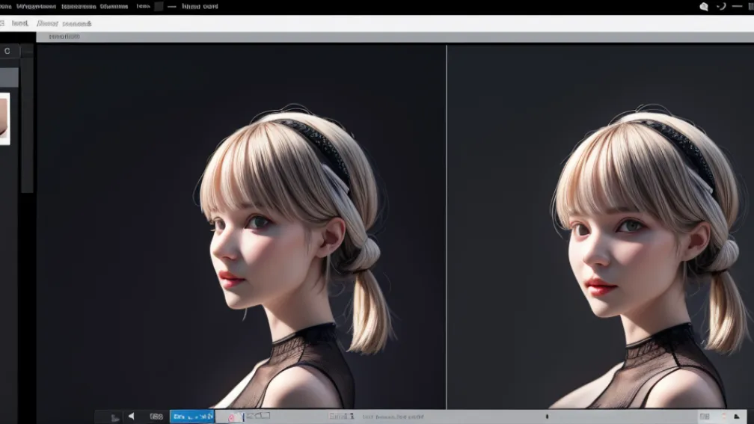Click the small dark button right of "C"
The width and height of the screenshot is (754, 424).
27,52
